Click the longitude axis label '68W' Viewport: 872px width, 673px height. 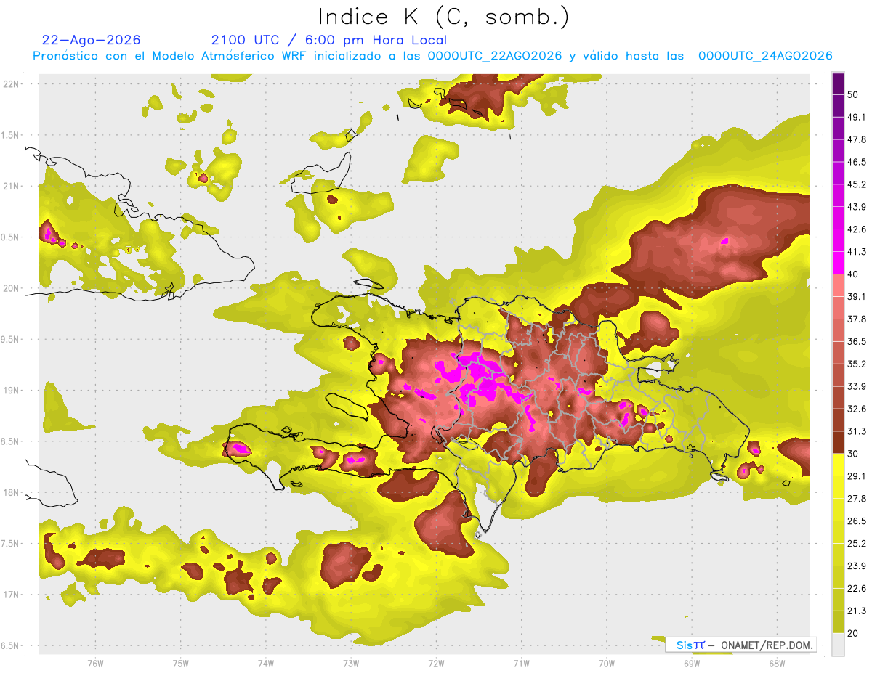(777, 663)
